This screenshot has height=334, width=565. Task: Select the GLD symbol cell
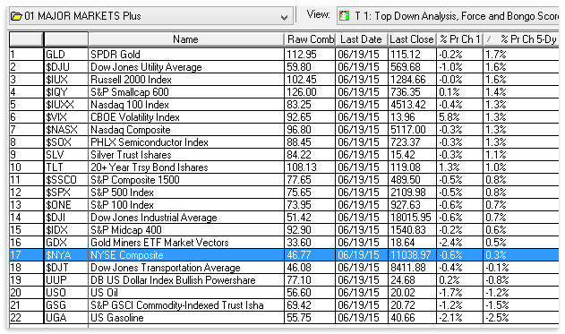(66, 55)
